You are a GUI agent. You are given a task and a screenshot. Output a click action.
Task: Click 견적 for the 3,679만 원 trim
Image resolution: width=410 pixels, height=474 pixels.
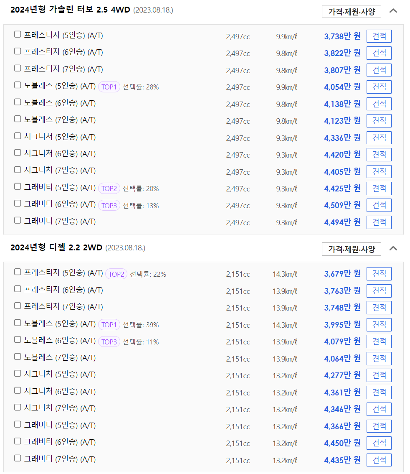[x=379, y=274]
